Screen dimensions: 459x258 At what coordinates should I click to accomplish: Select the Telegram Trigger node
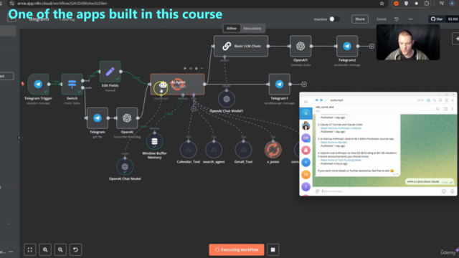point(38,85)
